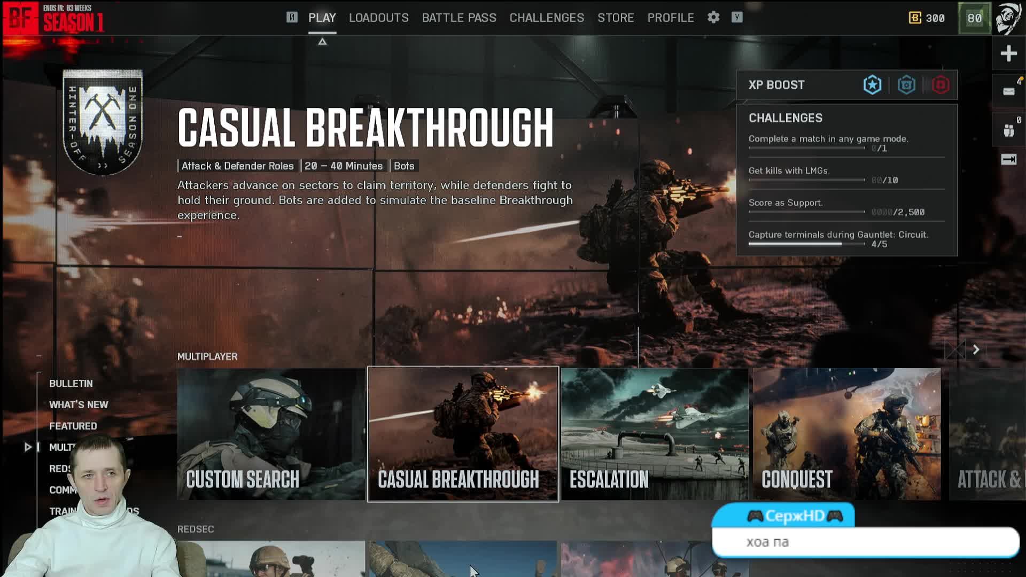
Task: Open the mail inbox icon
Action: 1008,91
